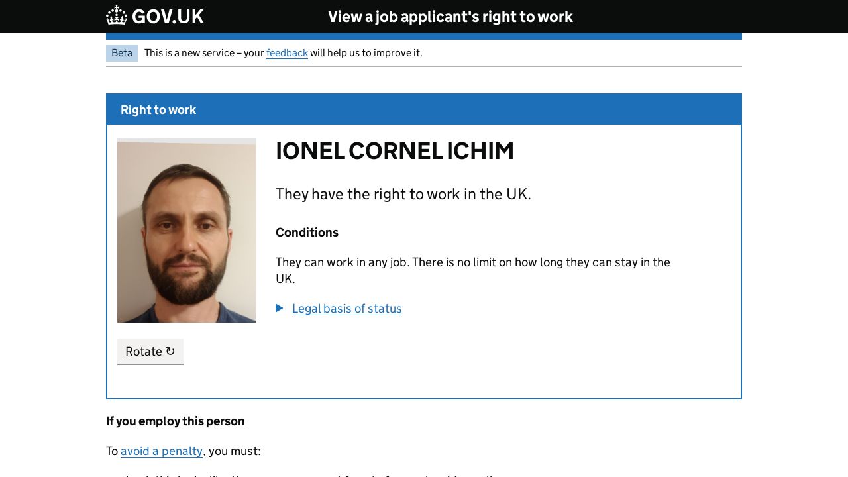Click the GOV.UK crown logo icon

(117, 16)
